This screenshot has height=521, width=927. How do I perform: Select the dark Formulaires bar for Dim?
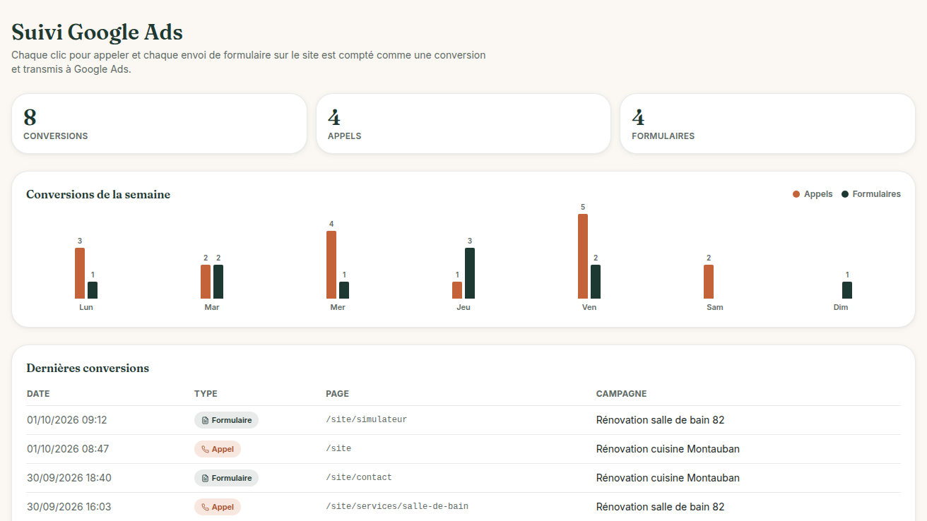(847, 290)
